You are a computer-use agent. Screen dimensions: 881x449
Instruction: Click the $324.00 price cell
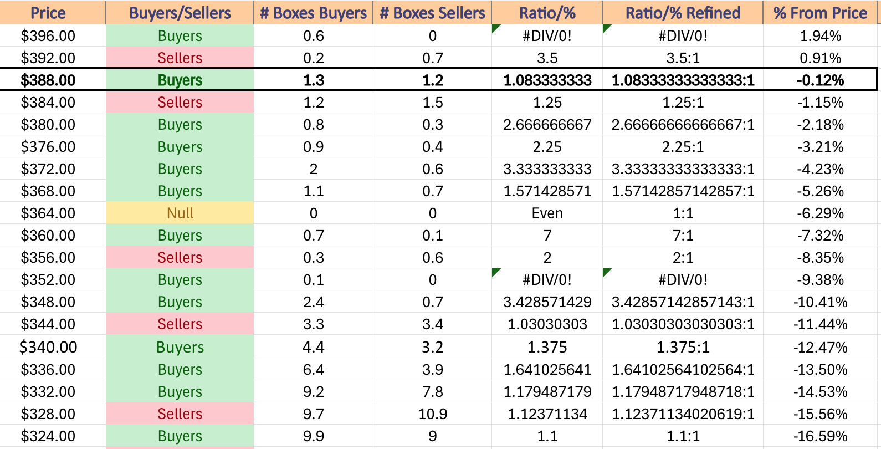click(53, 436)
